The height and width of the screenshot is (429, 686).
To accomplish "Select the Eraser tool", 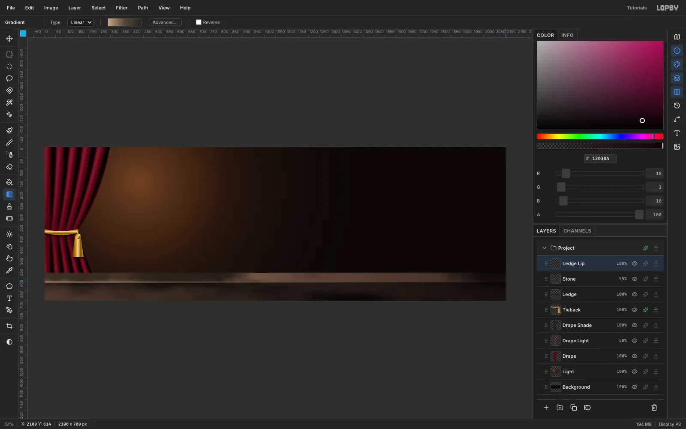I will [x=9, y=166].
